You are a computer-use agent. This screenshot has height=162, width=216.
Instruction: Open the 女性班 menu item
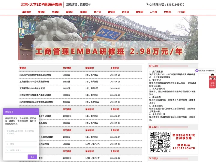click(x=167, y=12)
